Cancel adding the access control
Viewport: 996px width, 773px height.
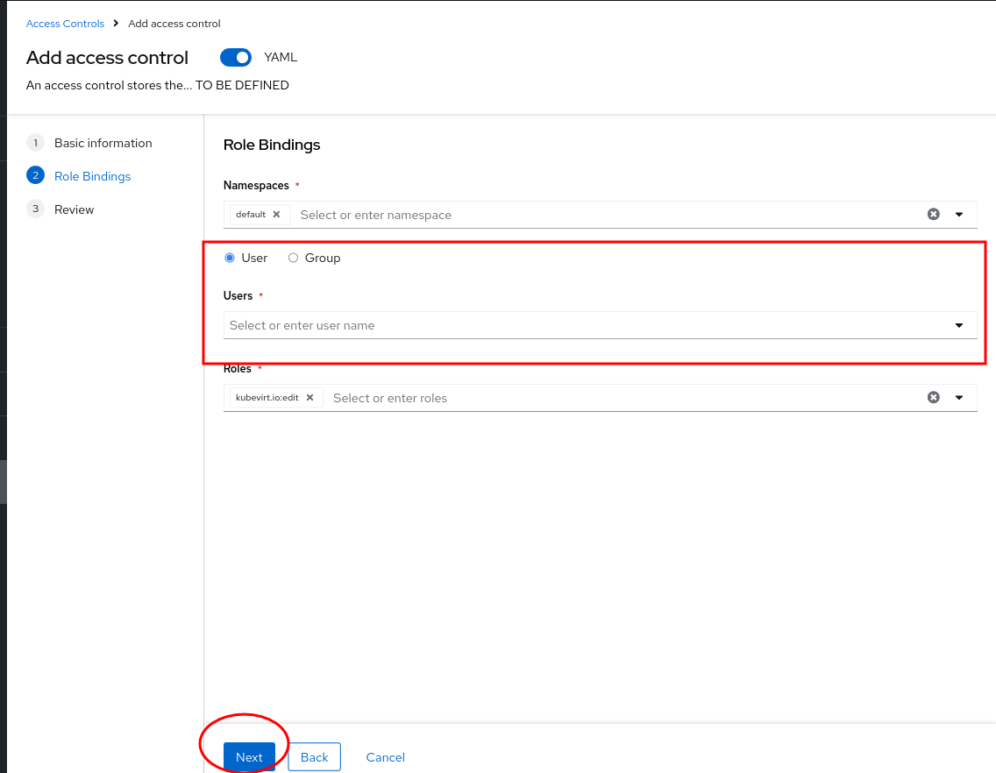point(386,757)
